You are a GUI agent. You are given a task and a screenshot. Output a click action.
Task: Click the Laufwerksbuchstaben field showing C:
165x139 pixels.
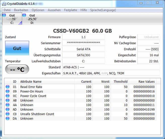click(x=84, y=61)
